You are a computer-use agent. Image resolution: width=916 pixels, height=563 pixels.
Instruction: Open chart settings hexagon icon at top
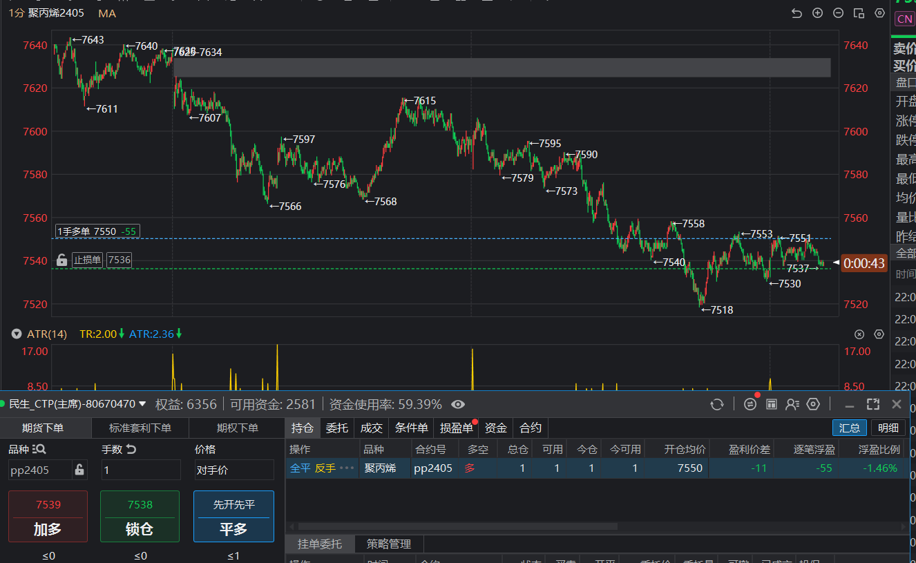pyautogui.click(x=879, y=13)
